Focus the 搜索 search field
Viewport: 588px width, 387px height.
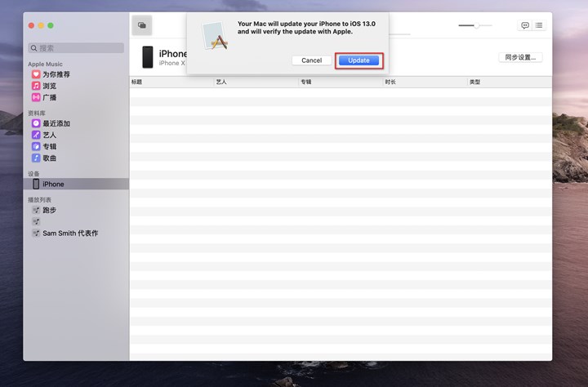tap(76, 48)
